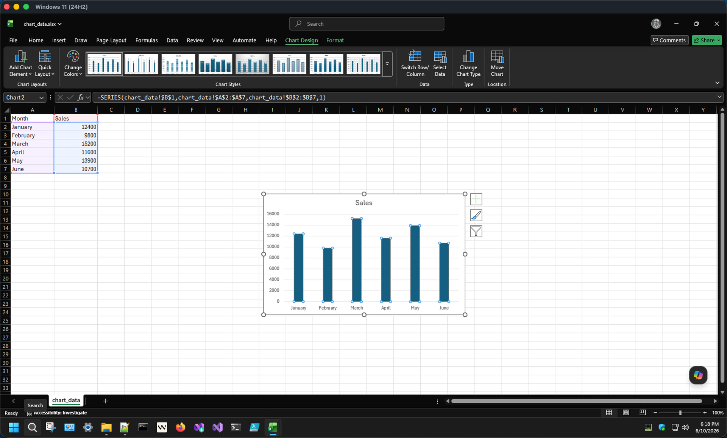Open the File menu
Screen dimensions: 727x438
(13, 40)
